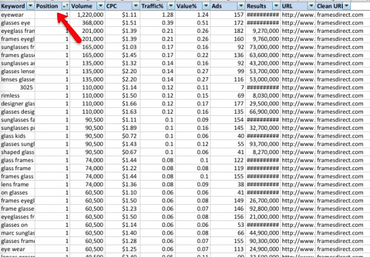370x257 pixels.
Task: Select the 'glass kids' keyword cell
Action: [x=17, y=136]
